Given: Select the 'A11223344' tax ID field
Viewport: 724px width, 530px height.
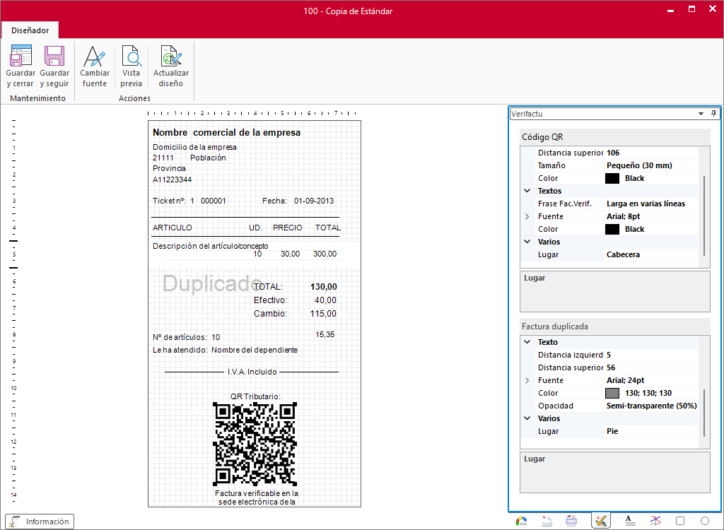Looking at the screenshot, I should click(x=173, y=179).
